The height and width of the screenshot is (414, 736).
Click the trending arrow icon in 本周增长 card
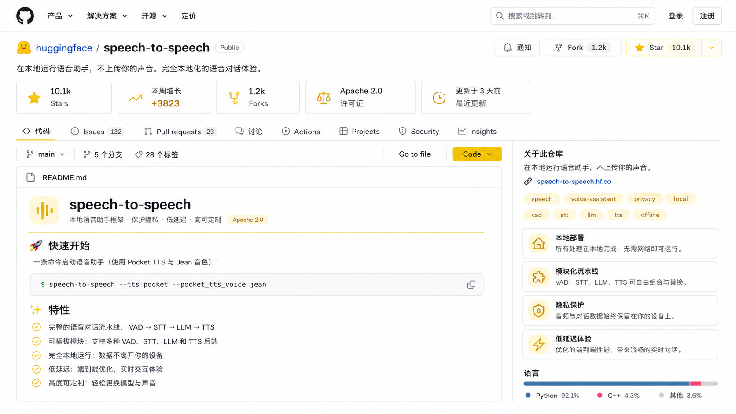(x=135, y=98)
